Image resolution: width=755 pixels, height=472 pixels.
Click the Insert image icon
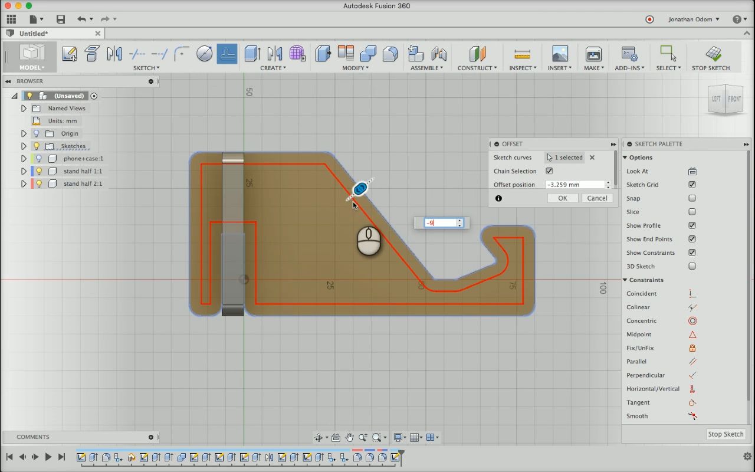tap(559, 54)
